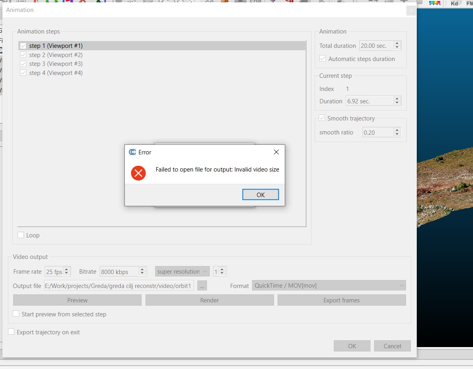Click the Frame rate field

pos(54,272)
